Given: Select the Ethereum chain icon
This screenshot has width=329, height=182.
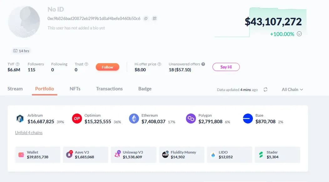Looking at the screenshot, I should pos(134,119).
